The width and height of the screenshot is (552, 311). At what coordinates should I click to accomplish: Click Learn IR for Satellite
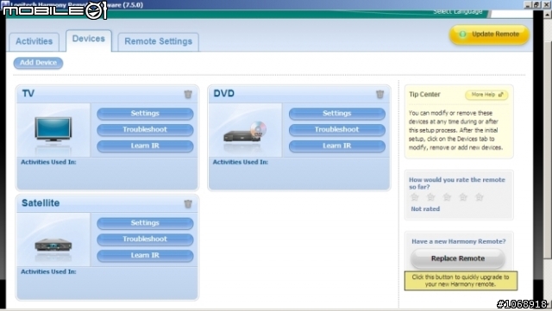[x=145, y=255]
